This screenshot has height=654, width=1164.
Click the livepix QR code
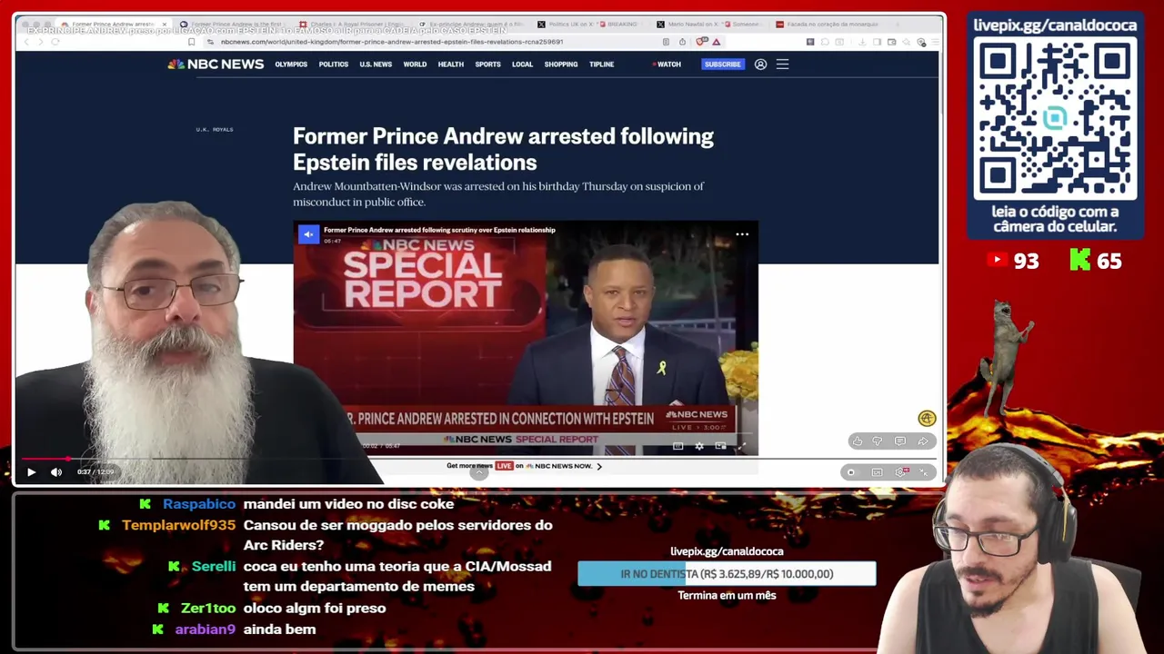pyautogui.click(x=1055, y=119)
